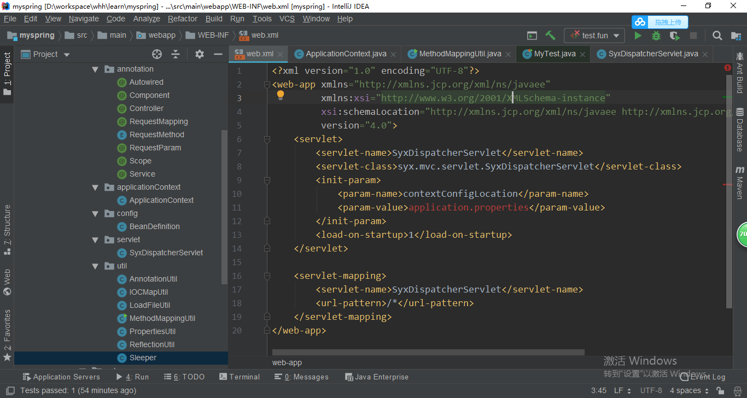The width and height of the screenshot is (747, 398).
Task: Fold the init-param tag at line 9
Action: (267, 180)
